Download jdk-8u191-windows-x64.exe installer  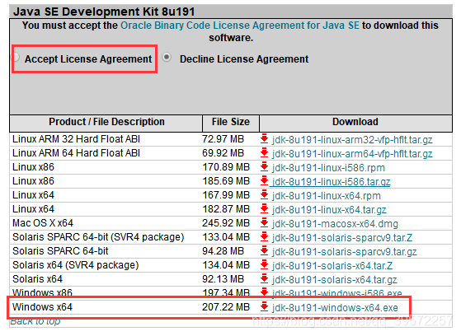point(335,307)
